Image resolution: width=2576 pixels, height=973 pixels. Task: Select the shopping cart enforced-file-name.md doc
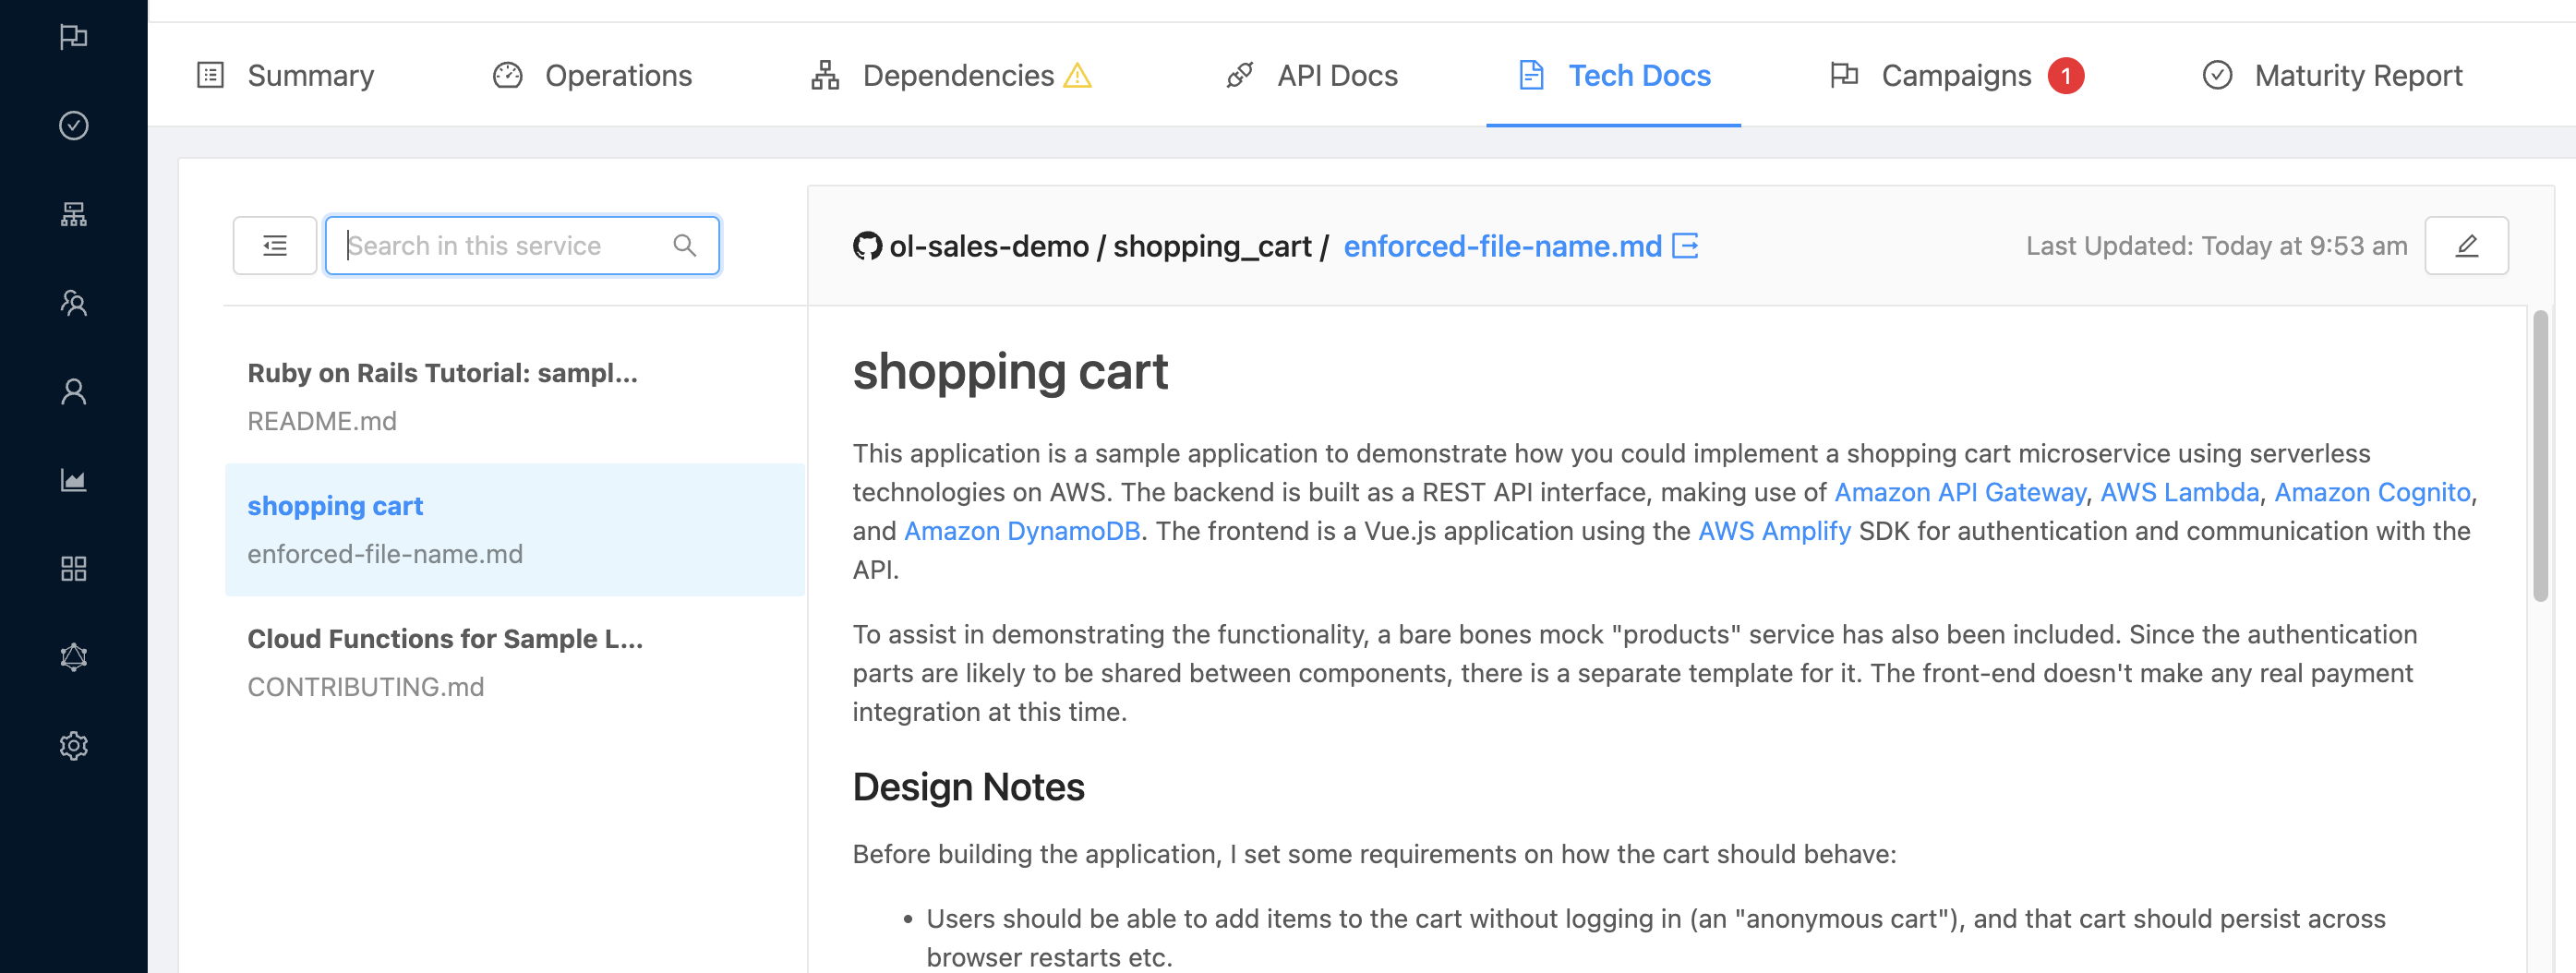[515, 530]
